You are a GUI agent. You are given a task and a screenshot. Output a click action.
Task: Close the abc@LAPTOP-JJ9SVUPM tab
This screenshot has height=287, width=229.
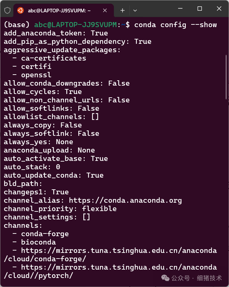(x=105, y=10)
